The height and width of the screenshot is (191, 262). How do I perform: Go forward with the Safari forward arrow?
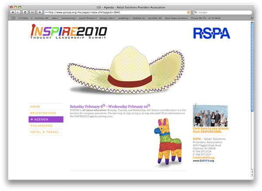pos(18,12)
